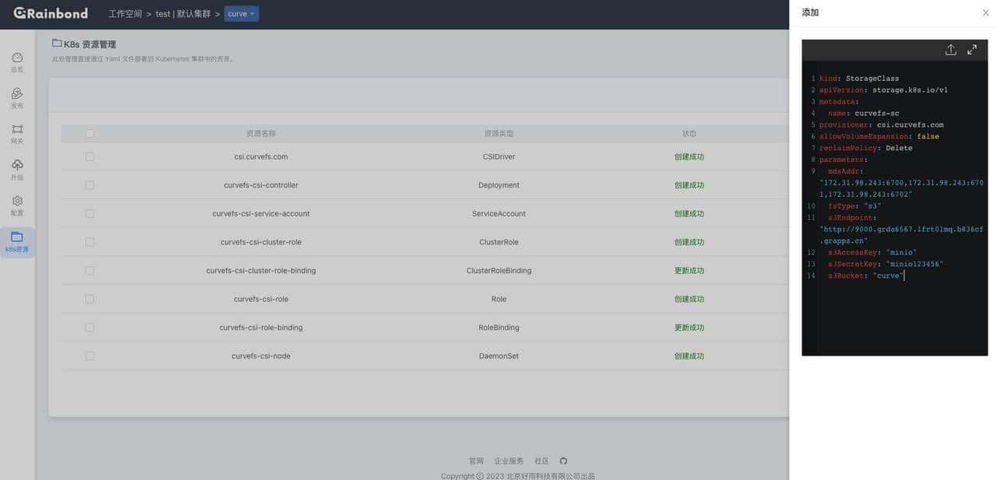Check the csi.curvefs.com row checkbox
Viewport: 997px width, 480px height.
[x=90, y=156]
